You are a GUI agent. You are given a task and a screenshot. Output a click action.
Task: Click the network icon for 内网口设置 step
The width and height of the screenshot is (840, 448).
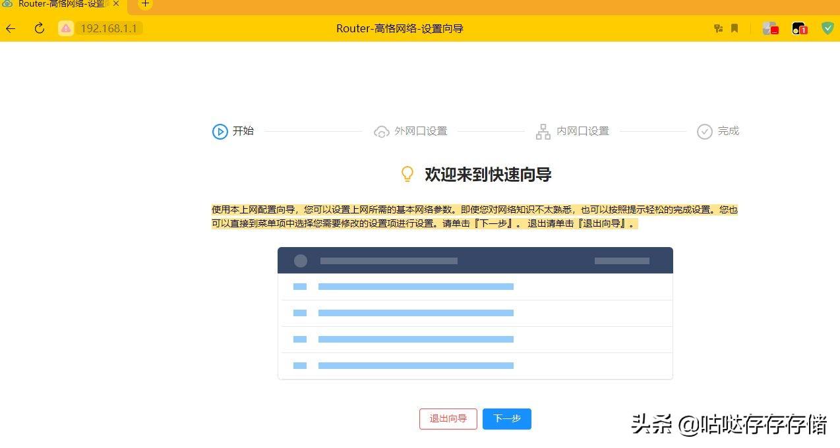[x=543, y=131]
